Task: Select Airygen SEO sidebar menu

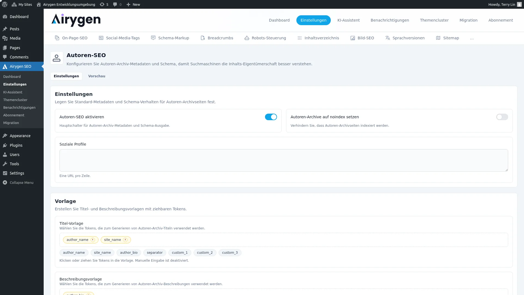Action: pyautogui.click(x=22, y=66)
